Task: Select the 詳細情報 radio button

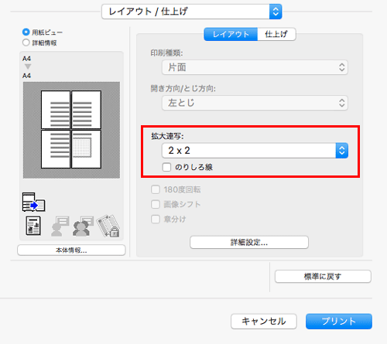Action: pyautogui.click(x=26, y=43)
